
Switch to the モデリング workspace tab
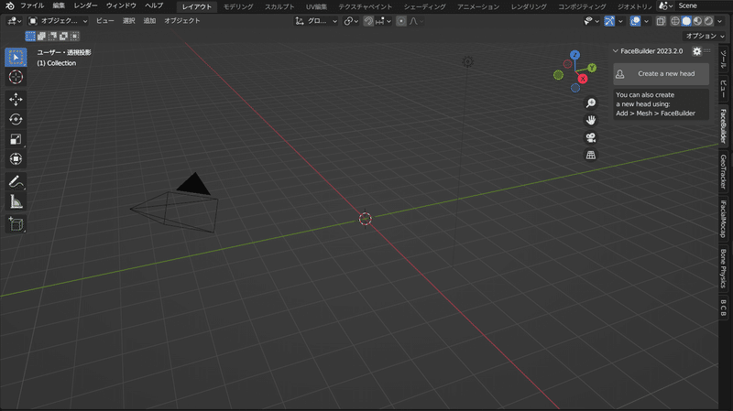238,6
